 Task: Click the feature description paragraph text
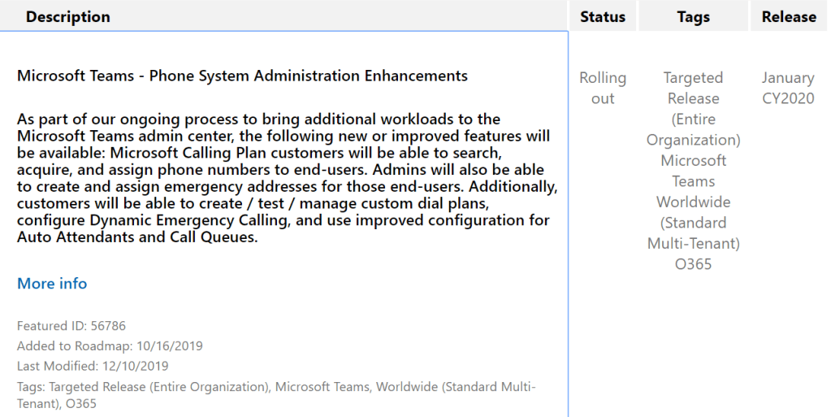pyautogui.click(x=284, y=179)
